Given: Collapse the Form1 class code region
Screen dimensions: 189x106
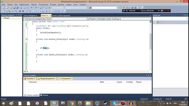Looking at the screenshot, I should click(x=27, y=21).
